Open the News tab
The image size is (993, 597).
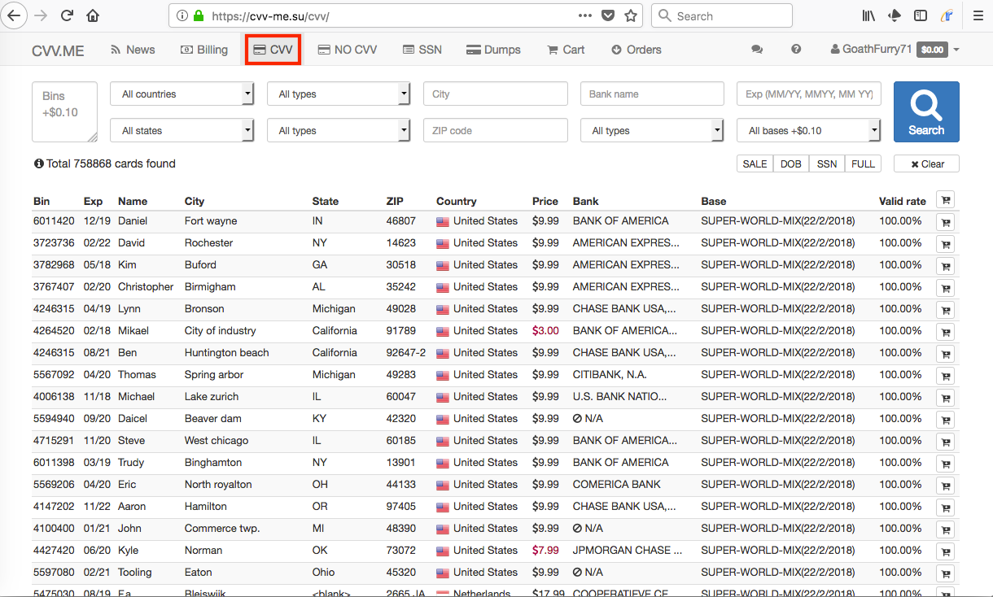click(x=133, y=50)
